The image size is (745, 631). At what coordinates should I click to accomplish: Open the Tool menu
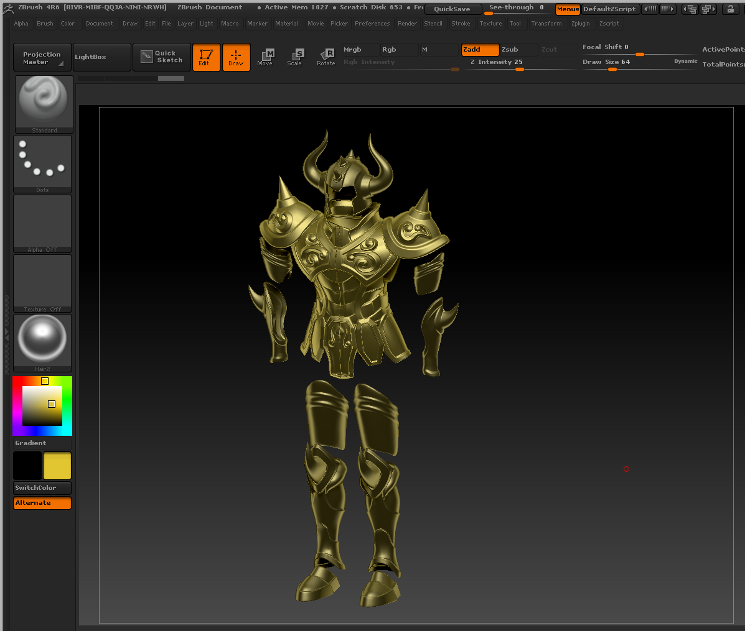[x=515, y=23]
